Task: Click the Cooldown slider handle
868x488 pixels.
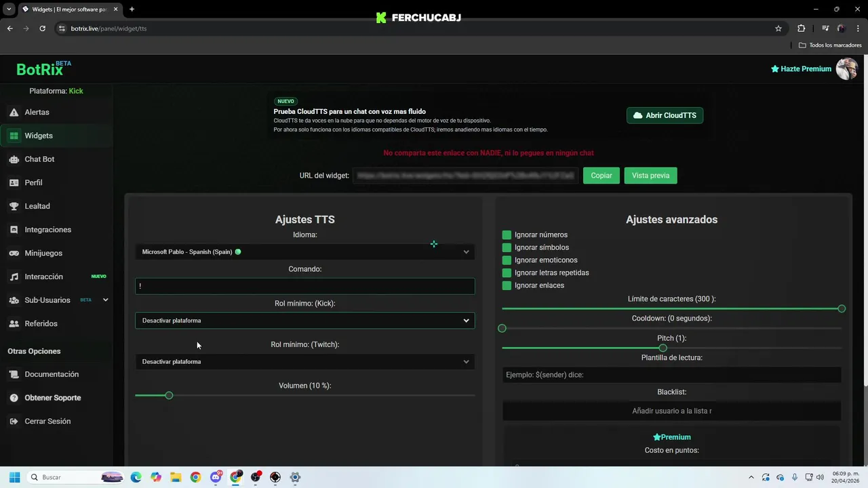Action: click(x=502, y=328)
